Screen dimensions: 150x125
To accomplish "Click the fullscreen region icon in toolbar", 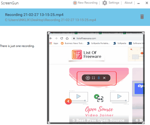I will [x=93, y=78].
